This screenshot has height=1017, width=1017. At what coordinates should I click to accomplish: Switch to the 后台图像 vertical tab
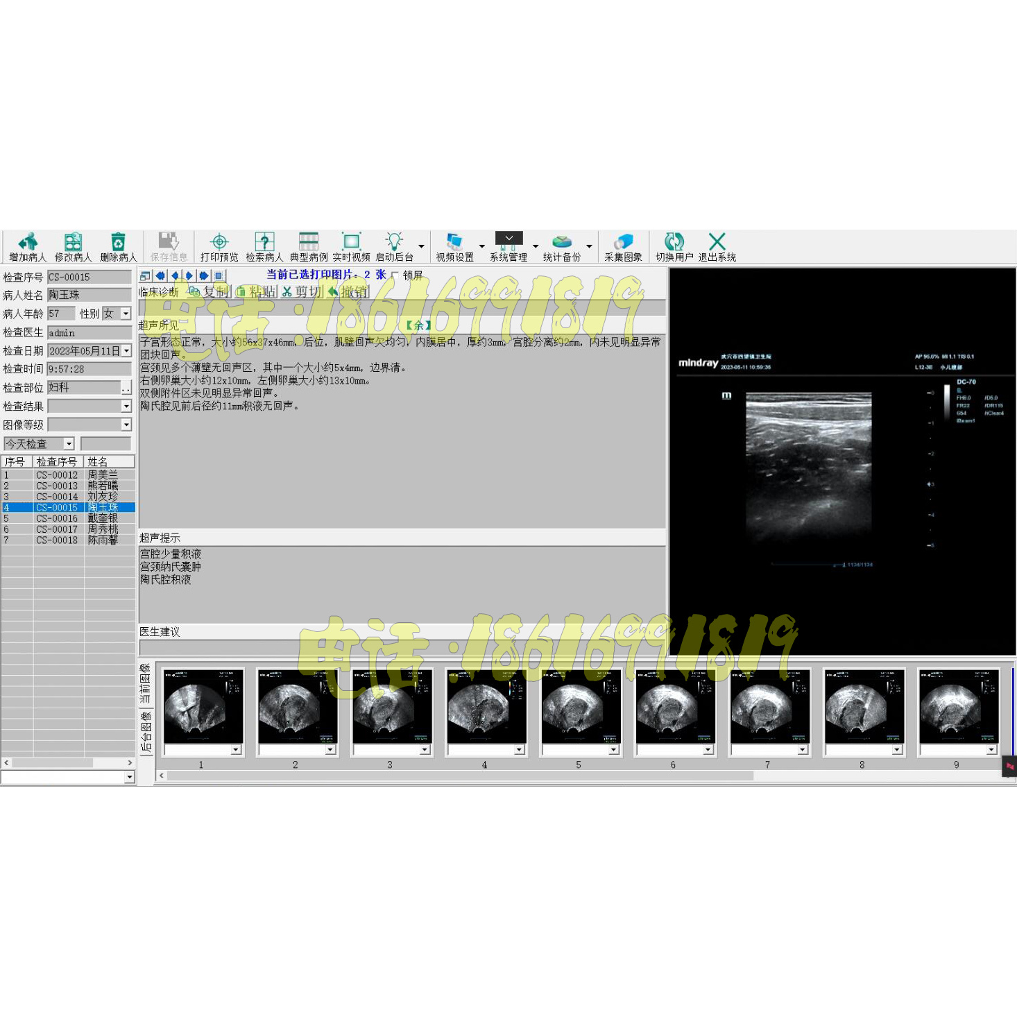146,732
